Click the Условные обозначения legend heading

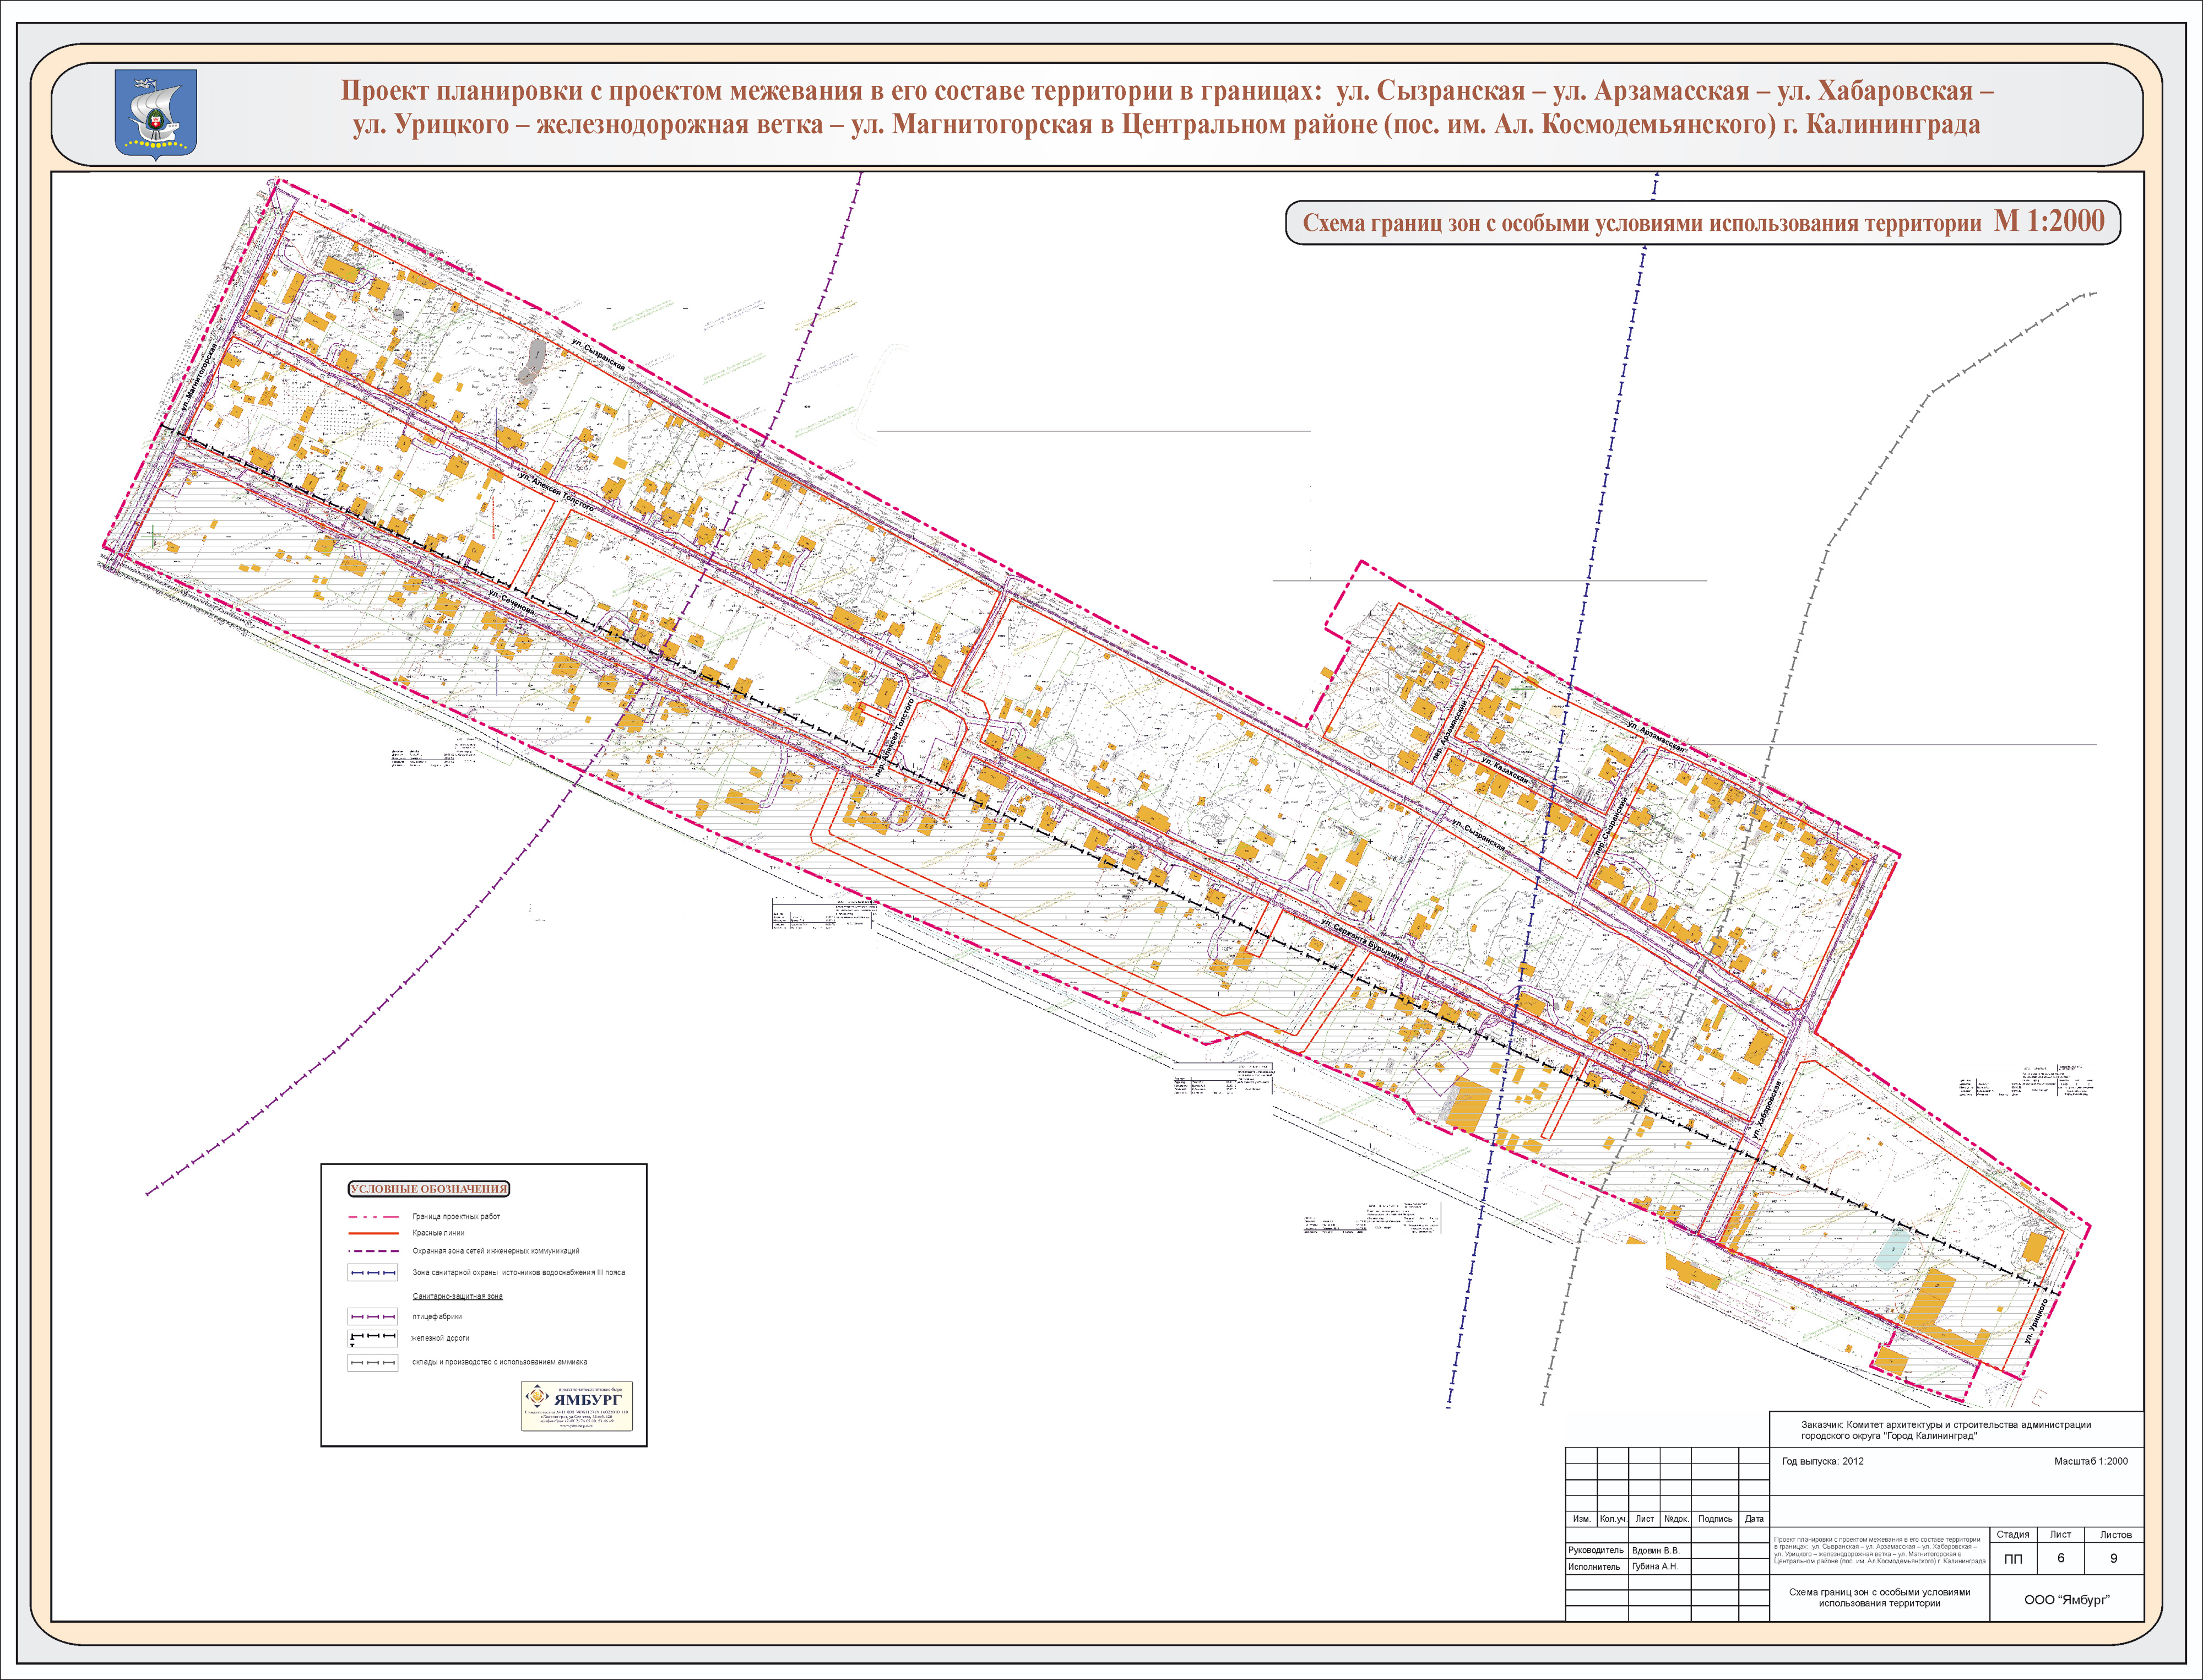[429, 1189]
